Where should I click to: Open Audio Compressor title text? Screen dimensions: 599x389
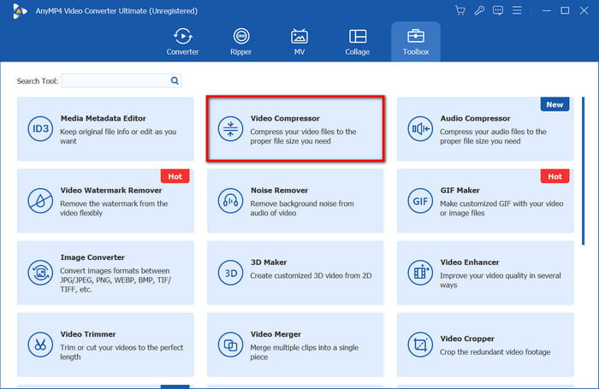point(475,118)
